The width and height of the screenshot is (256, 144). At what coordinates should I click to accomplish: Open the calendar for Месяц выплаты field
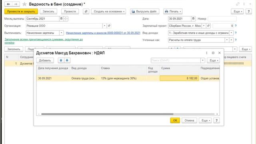[x=61, y=19]
